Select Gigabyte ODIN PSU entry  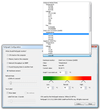pos(50,41)
